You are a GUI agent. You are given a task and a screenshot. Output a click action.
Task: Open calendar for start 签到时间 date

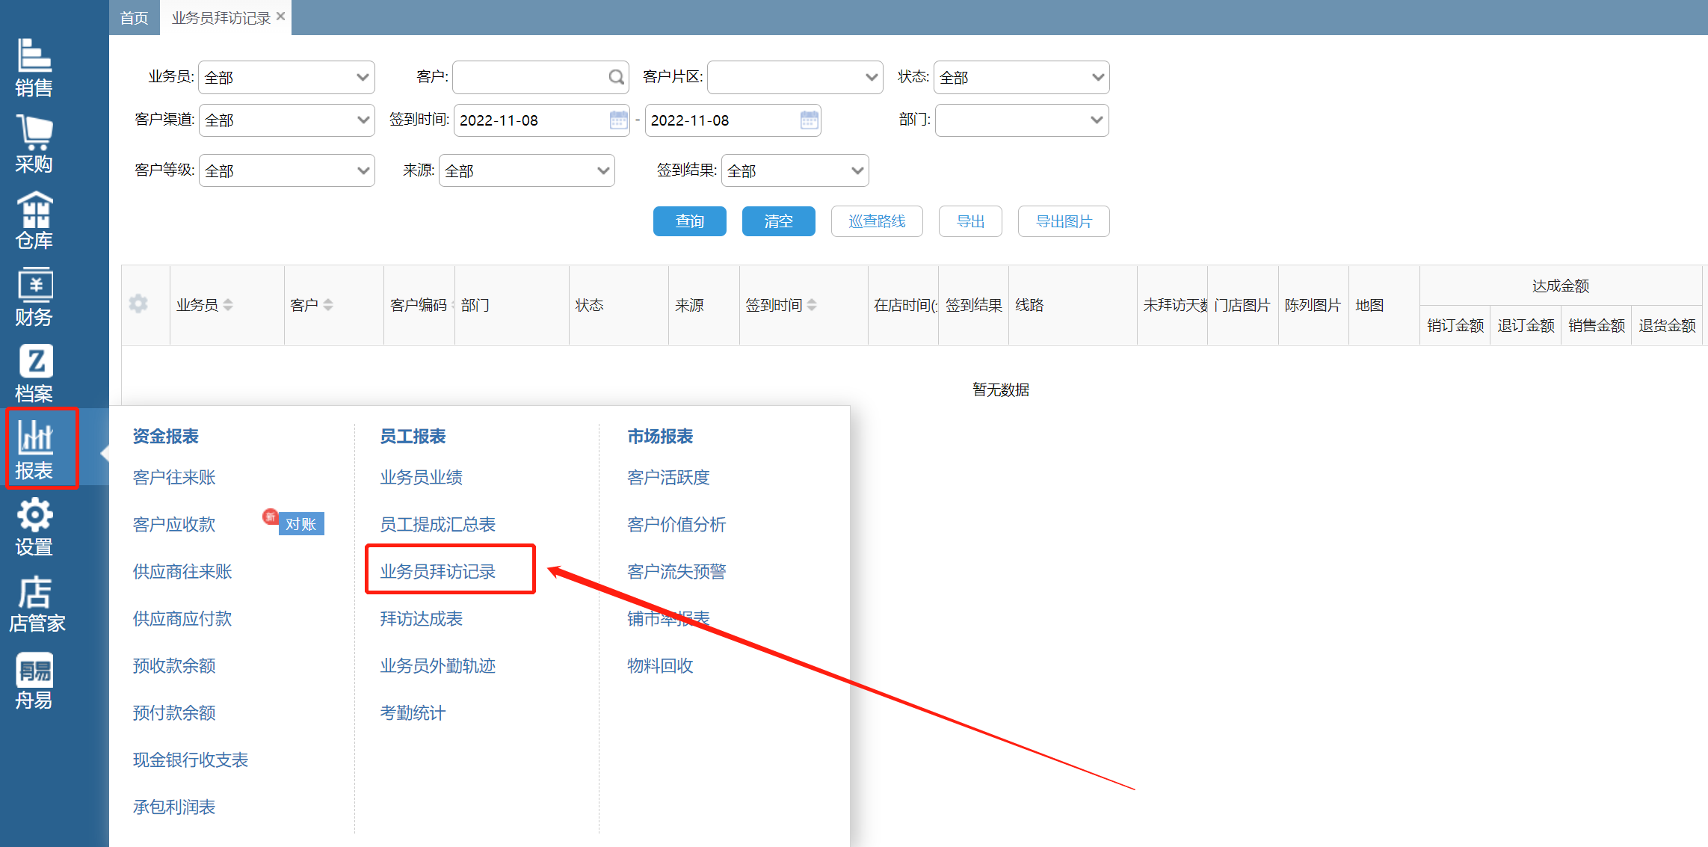click(x=618, y=120)
